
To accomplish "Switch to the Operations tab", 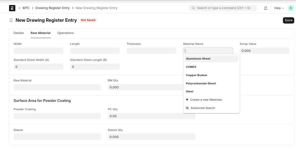I will 65,33.
